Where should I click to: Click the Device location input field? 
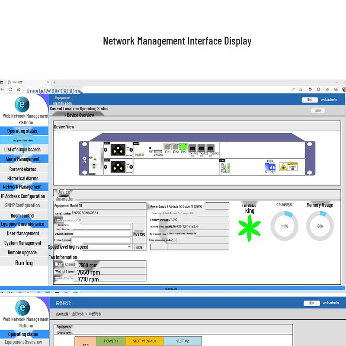click(x=102, y=234)
